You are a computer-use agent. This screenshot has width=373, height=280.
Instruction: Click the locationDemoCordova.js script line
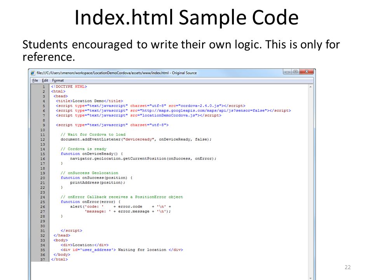pos(139,115)
